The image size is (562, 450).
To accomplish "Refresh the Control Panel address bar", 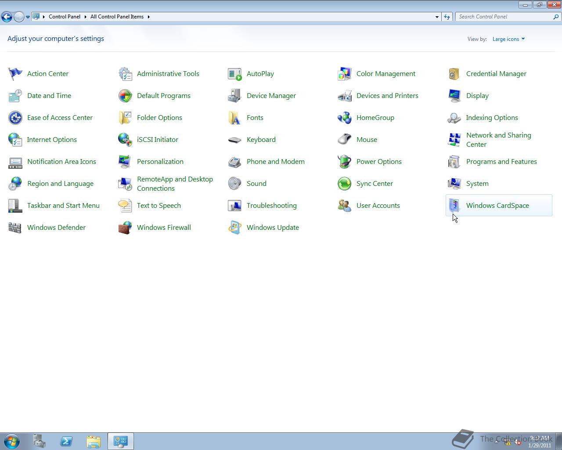I will pos(447,17).
